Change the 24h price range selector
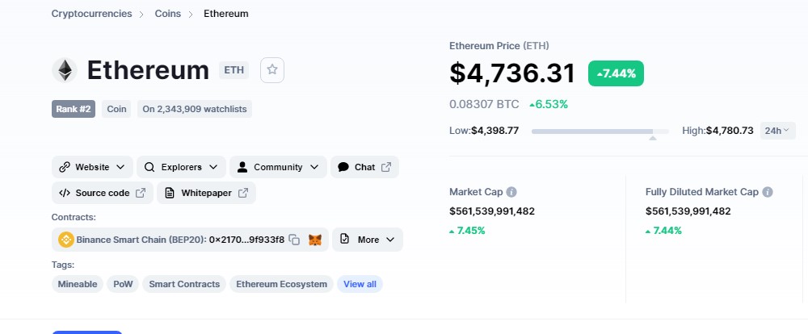 pos(778,130)
